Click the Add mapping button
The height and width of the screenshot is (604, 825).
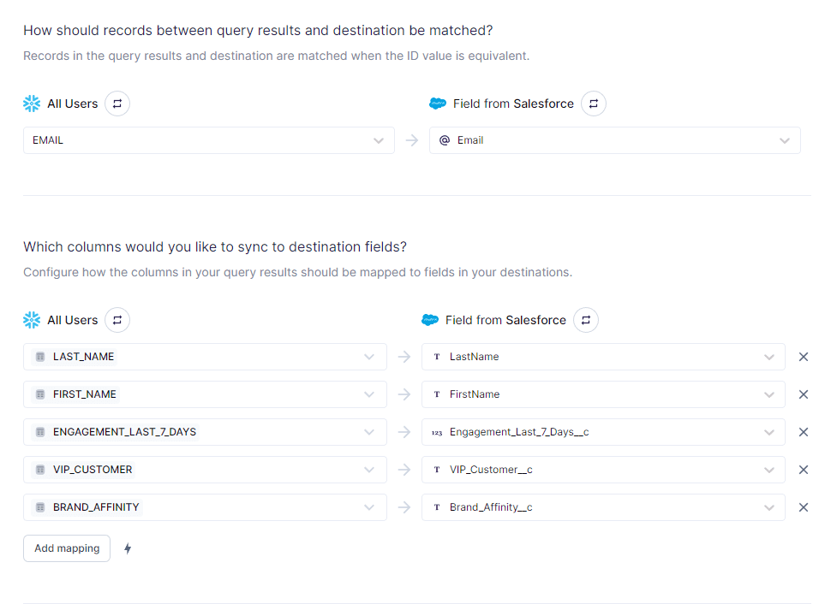coord(66,548)
